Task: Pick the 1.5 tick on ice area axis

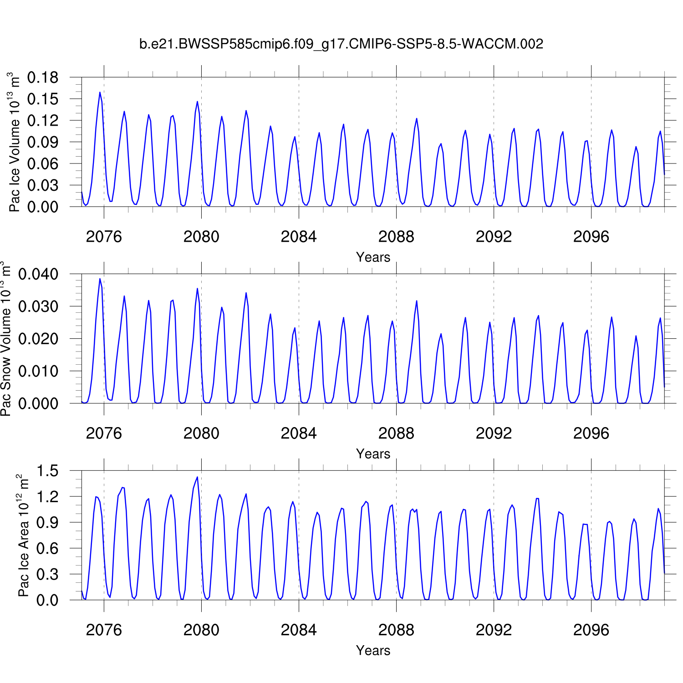Action: 47,471
